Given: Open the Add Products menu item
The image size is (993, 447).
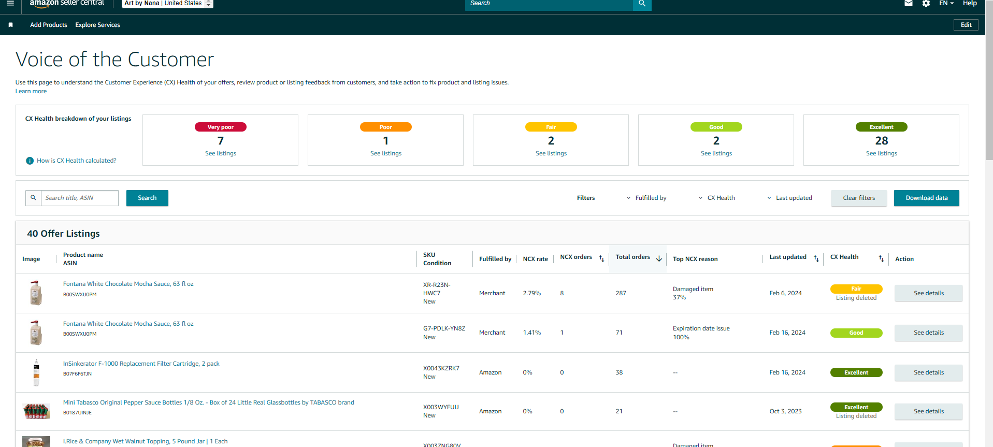Looking at the screenshot, I should coord(49,25).
